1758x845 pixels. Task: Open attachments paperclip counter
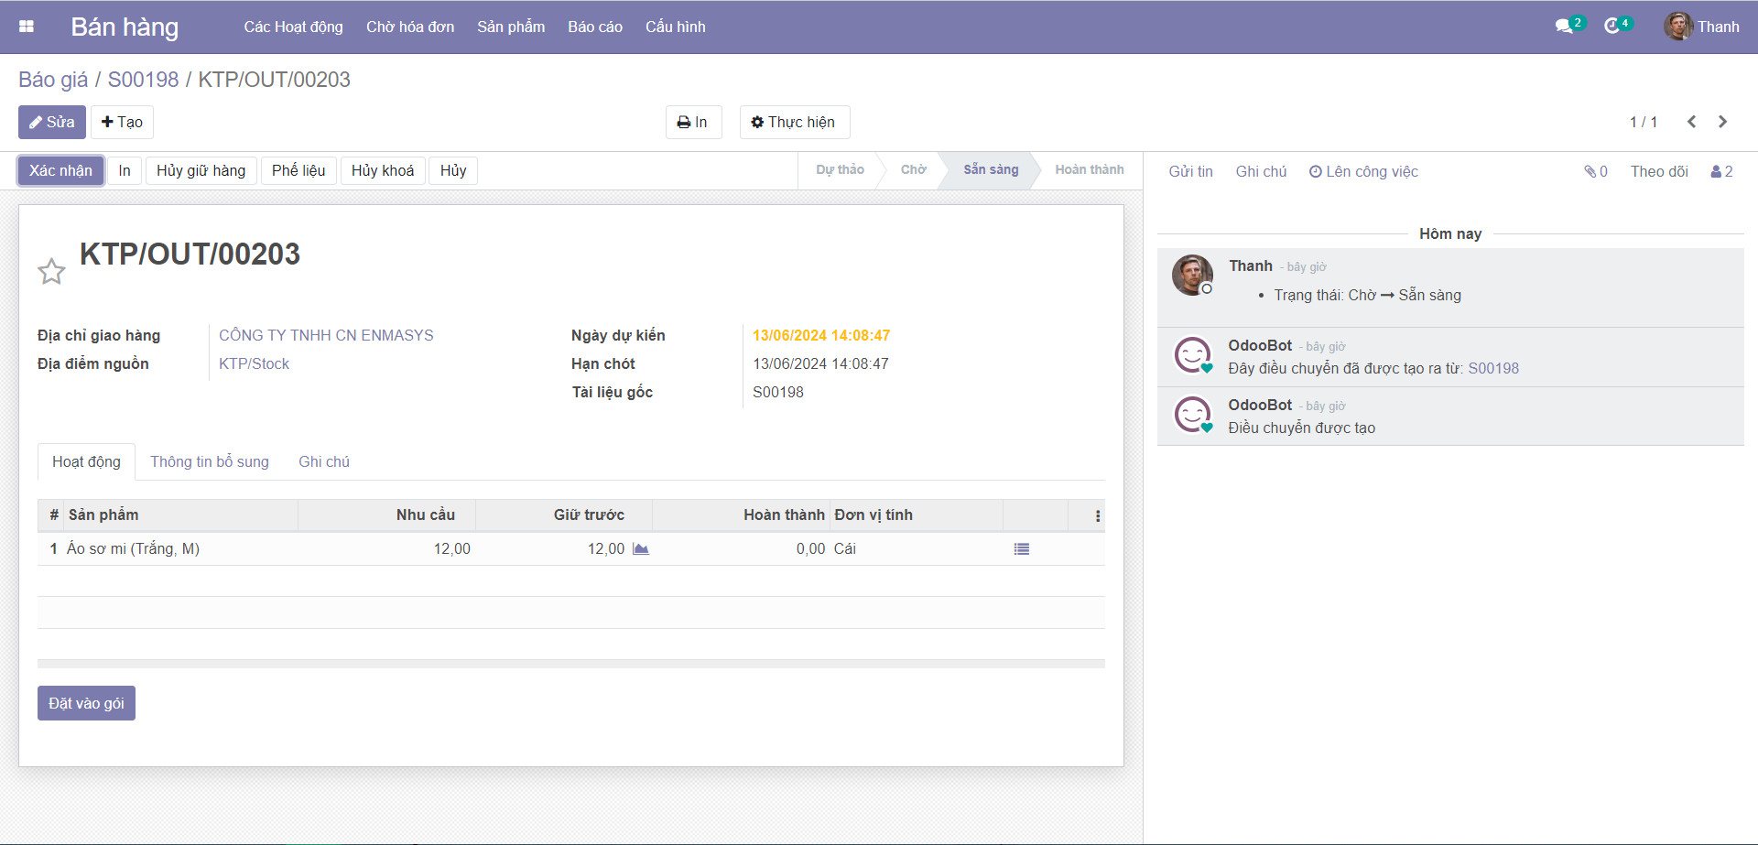coord(1596,171)
